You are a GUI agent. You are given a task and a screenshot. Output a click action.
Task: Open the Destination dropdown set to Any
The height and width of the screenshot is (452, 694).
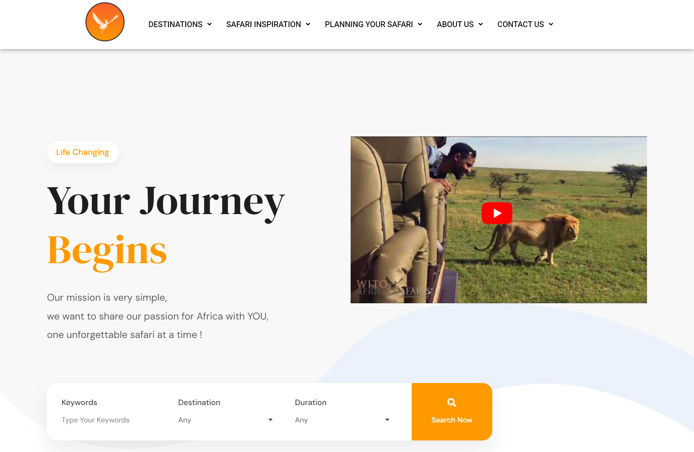(x=226, y=420)
